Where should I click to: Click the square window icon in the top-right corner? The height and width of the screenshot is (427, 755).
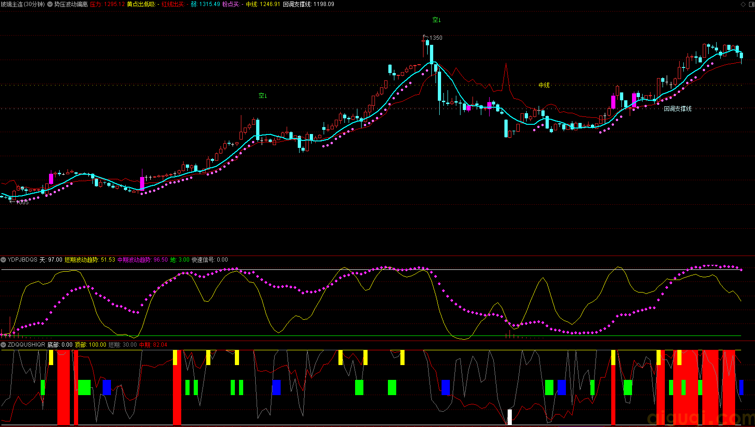point(751,4)
